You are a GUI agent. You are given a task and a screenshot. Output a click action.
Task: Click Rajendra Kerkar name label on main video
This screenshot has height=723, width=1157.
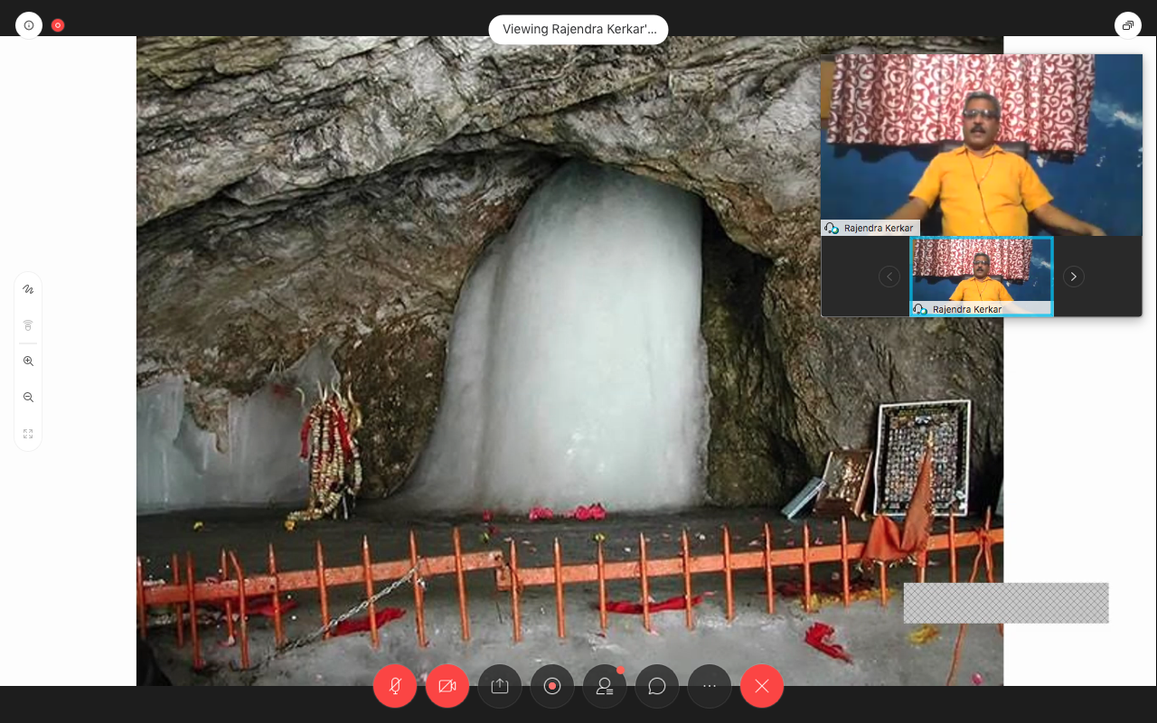[x=870, y=229]
